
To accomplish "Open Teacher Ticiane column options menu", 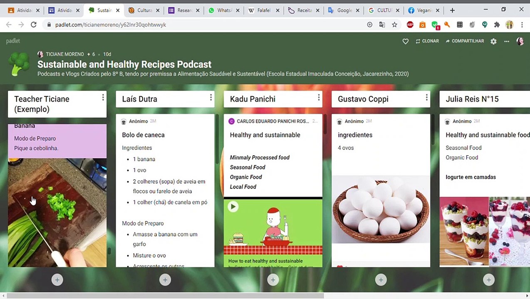I will tap(103, 98).
